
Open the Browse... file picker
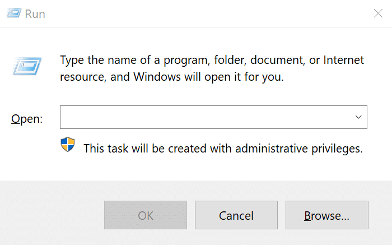point(326,215)
